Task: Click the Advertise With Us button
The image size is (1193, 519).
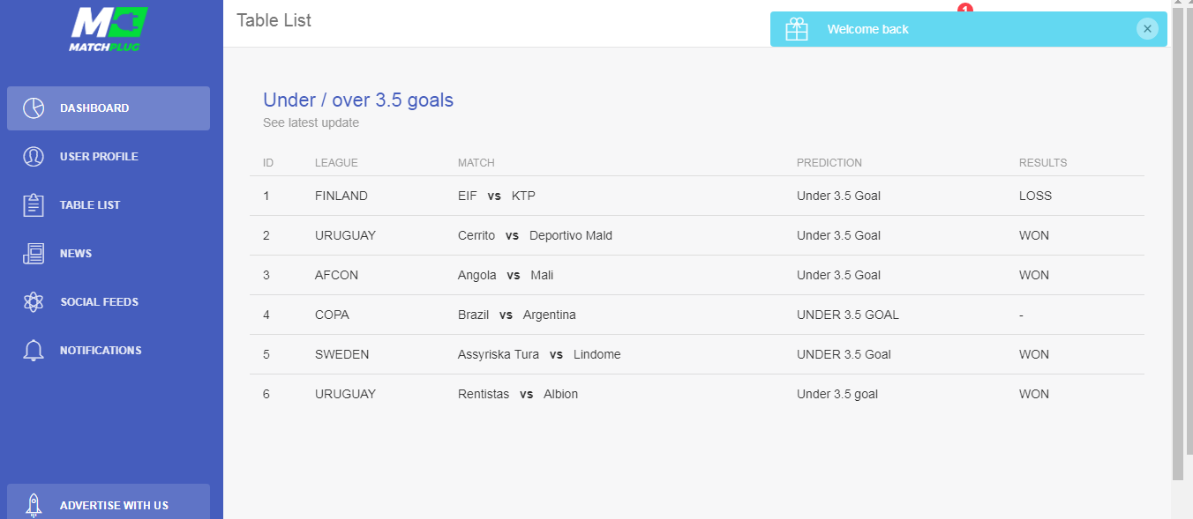Action: [109, 503]
